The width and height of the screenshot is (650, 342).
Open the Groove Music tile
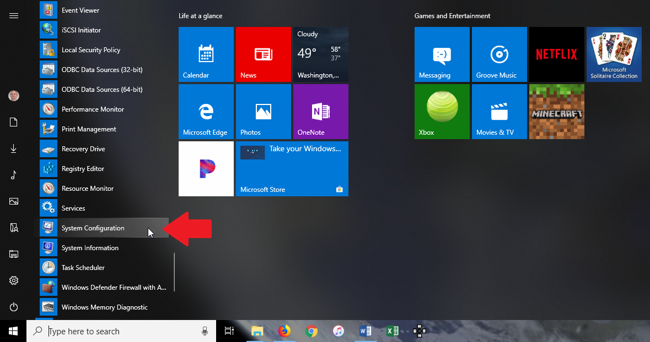click(499, 54)
